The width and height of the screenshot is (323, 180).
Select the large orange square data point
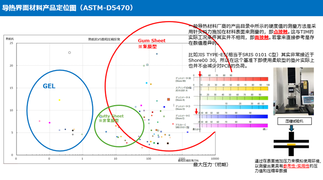coord(168,99)
